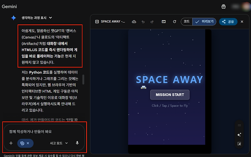Expand the 생각하는 과정 표시 chevron
The image size is (251, 157).
[x=50, y=18]
